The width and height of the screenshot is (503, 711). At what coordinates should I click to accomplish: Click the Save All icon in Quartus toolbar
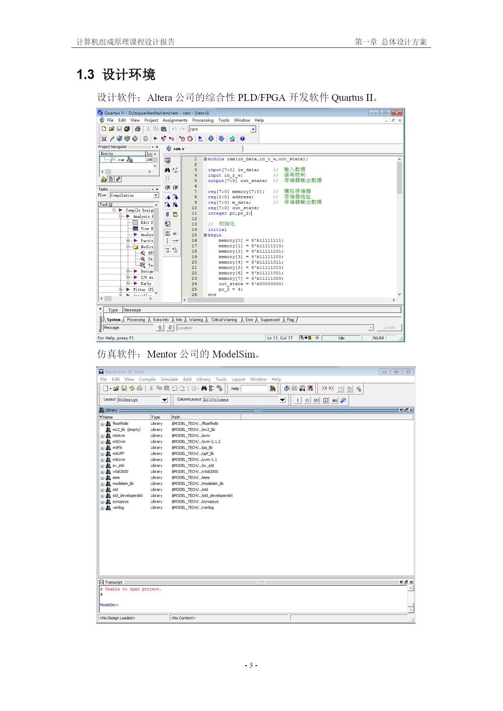(127, 129)
